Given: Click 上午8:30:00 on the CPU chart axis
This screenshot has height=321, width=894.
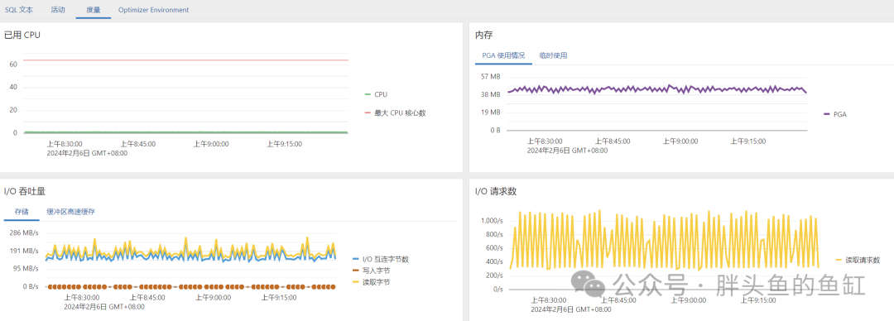Looking at the screenshot, I should (x=65, y=144).
